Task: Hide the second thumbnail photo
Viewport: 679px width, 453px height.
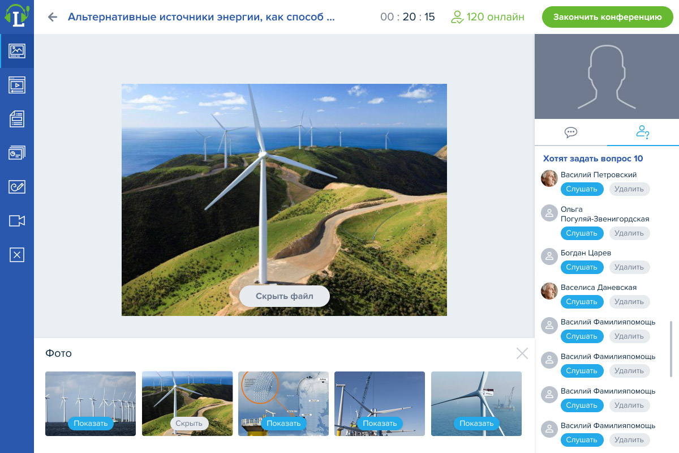Action: (x=189, y=423)
